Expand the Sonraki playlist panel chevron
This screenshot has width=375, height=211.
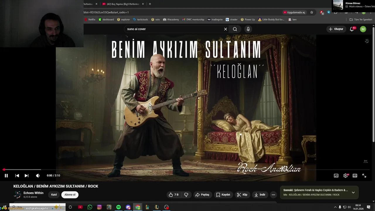click(x=353, y=193)
